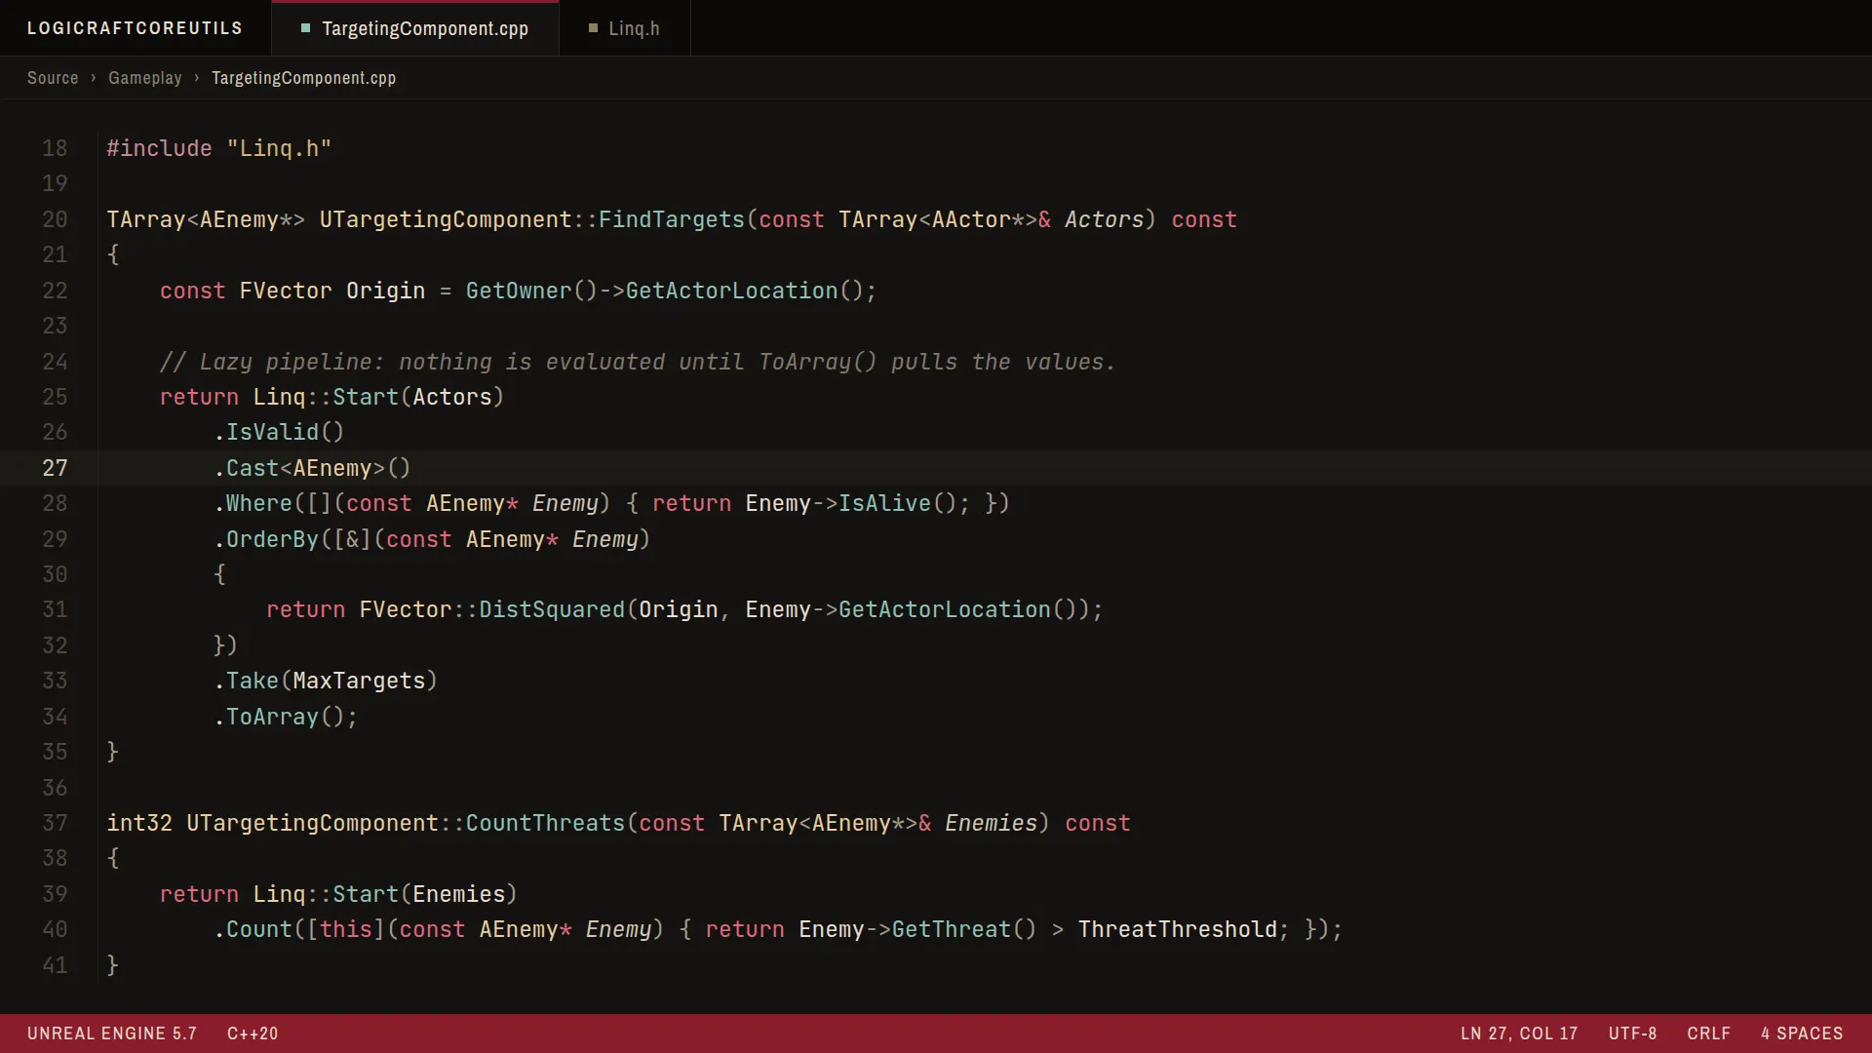Change the CRLF line ending setting
1872x1053 pixels.
click(1709, 1033)
